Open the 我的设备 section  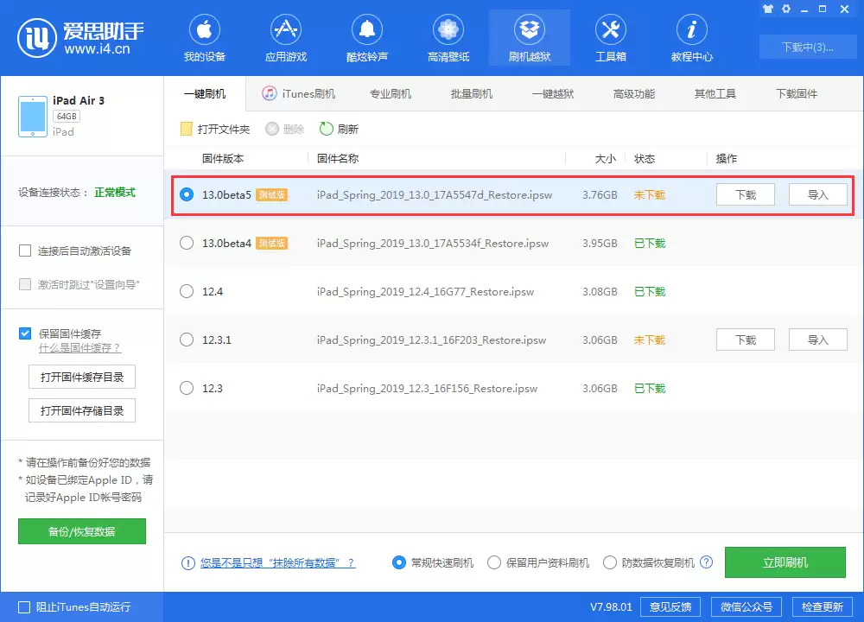pos(205,38)
